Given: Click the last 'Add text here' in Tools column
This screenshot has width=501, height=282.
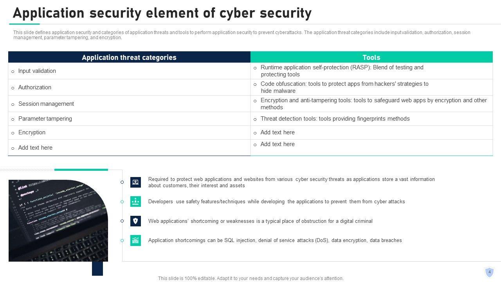Looking at the screenshot, I should pyautogui.click(x=278, y=144).
